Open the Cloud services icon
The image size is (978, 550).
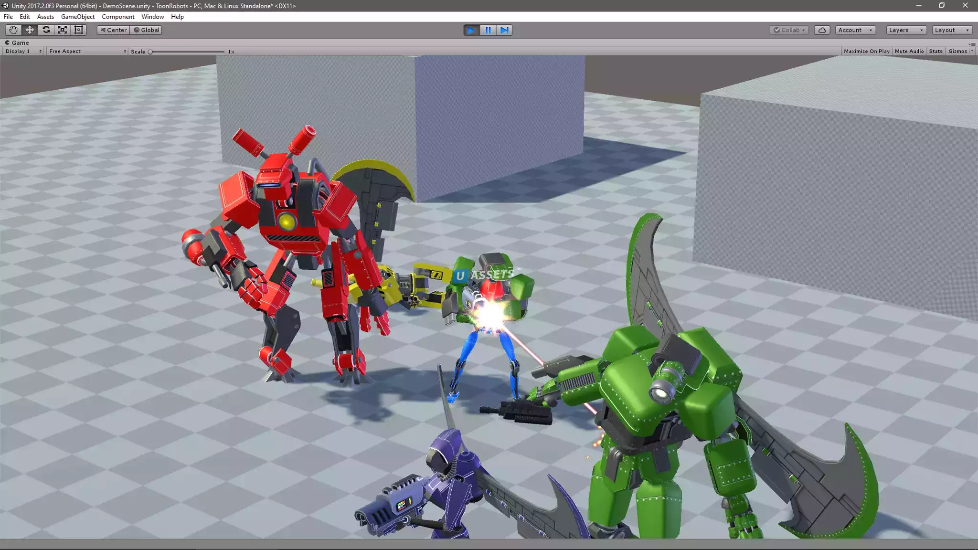click(822, 30)
